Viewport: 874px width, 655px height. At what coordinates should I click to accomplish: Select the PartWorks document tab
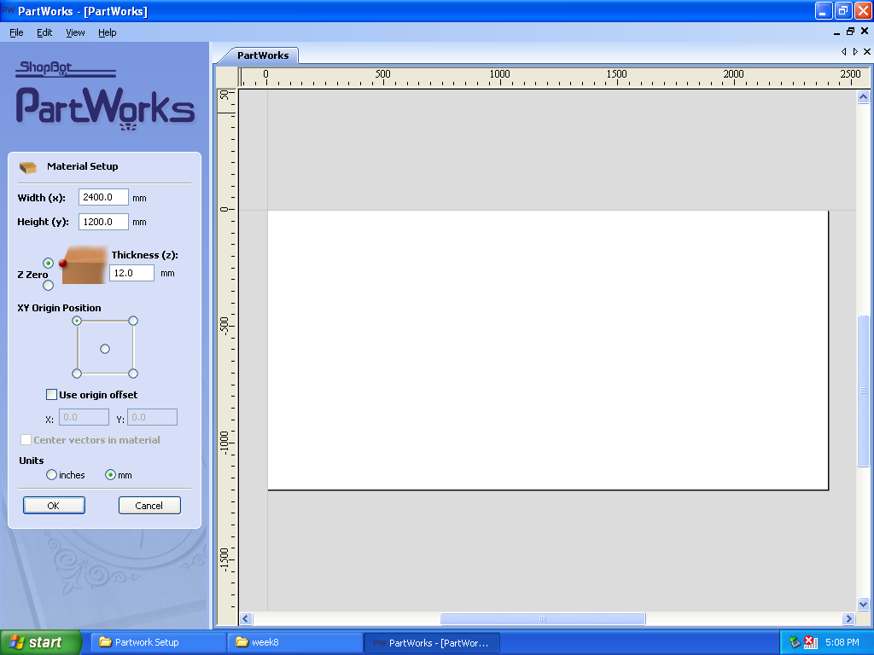(x=263, y=55)
